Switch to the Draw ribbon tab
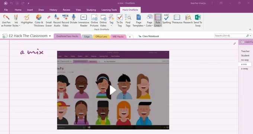 (41, 10)
